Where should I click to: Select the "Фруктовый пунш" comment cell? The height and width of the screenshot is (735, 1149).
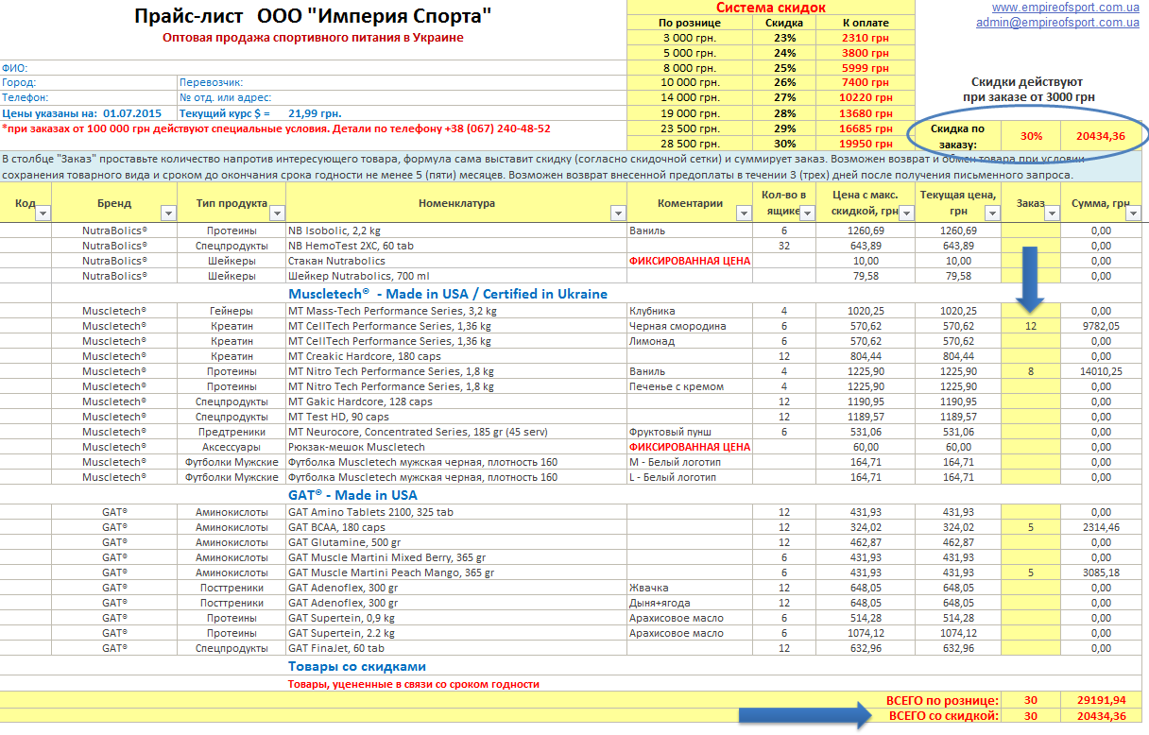[x=690, y=432]
